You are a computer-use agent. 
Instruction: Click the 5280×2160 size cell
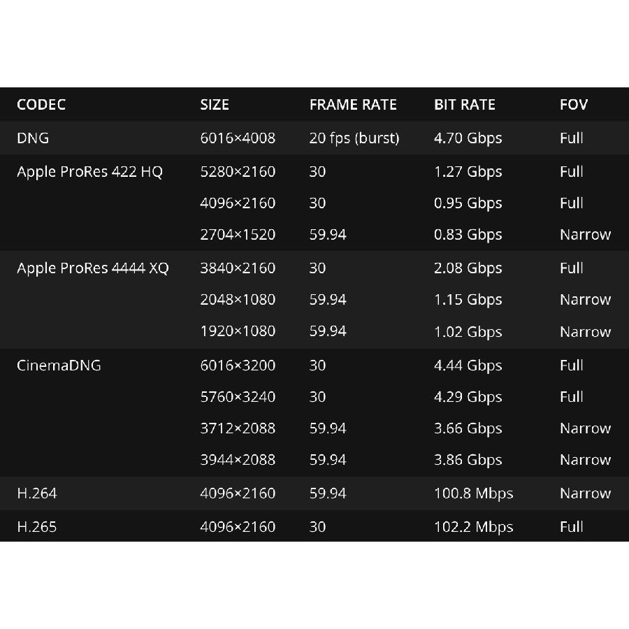[x=238, y=172]
